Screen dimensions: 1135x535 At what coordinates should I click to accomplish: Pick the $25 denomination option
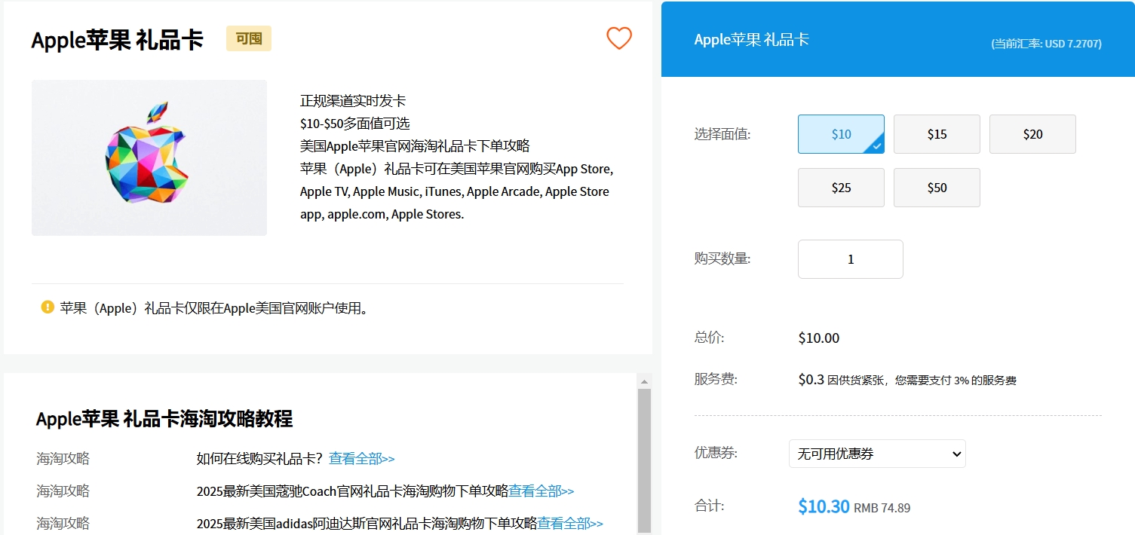click(841, 188)
